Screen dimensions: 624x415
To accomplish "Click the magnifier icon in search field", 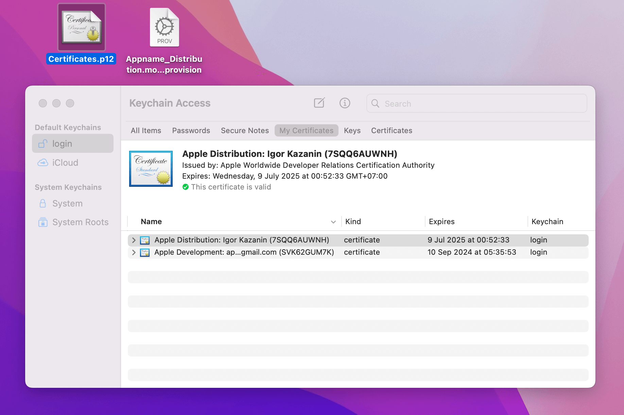I will 375,104.
